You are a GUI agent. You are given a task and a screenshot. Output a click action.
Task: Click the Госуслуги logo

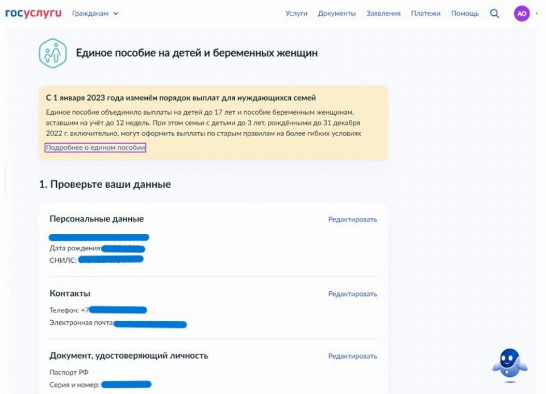(x=33, y=13)
